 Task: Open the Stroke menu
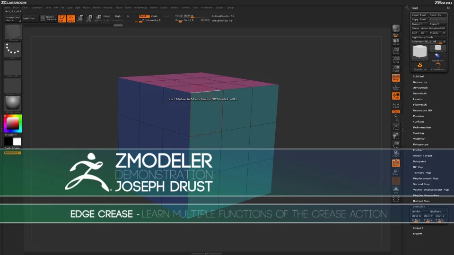point(174,8)
